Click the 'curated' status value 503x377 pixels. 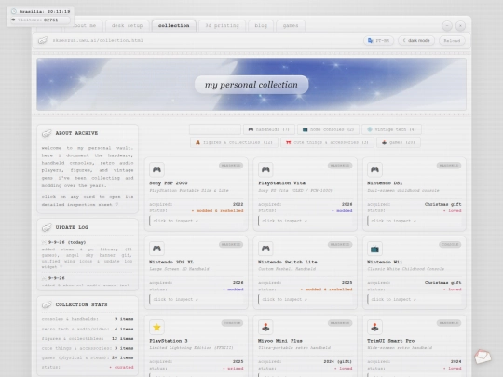(x=122, y=367)
